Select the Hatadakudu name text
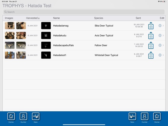Screen dimensions: 168x126 point(60,36)
